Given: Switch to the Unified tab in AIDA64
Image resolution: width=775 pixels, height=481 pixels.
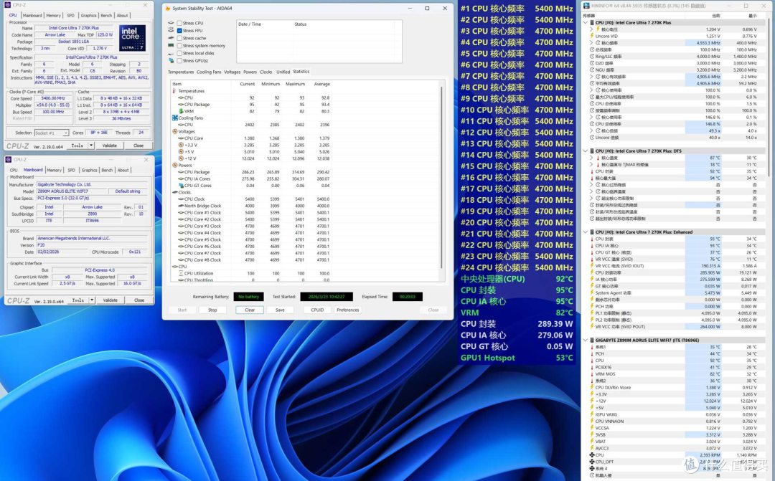Looking at the screenshot, I should point(283,72).
